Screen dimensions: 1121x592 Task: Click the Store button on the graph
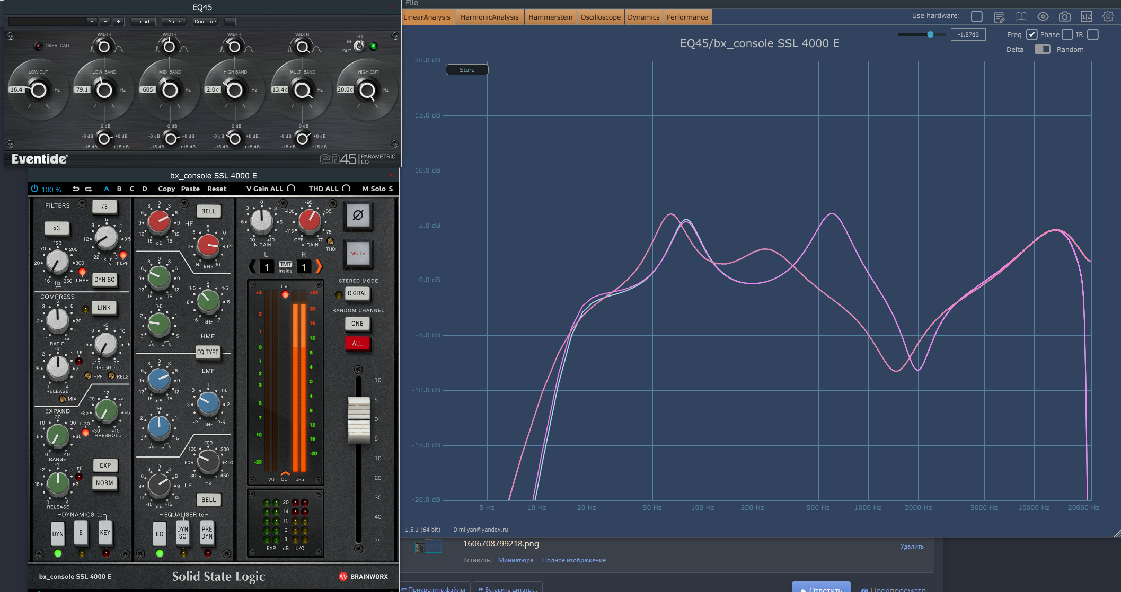[x=467, y=70]
